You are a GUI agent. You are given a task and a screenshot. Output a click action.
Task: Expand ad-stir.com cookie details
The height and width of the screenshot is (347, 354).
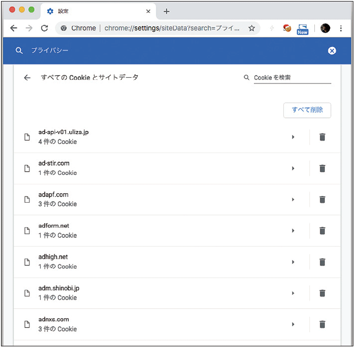pyautogui.click(x=293, y=168)
